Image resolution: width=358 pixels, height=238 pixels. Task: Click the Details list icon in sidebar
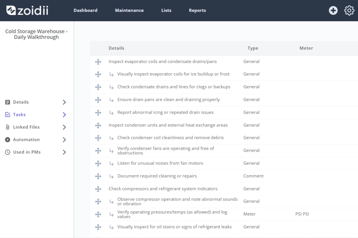8,102
